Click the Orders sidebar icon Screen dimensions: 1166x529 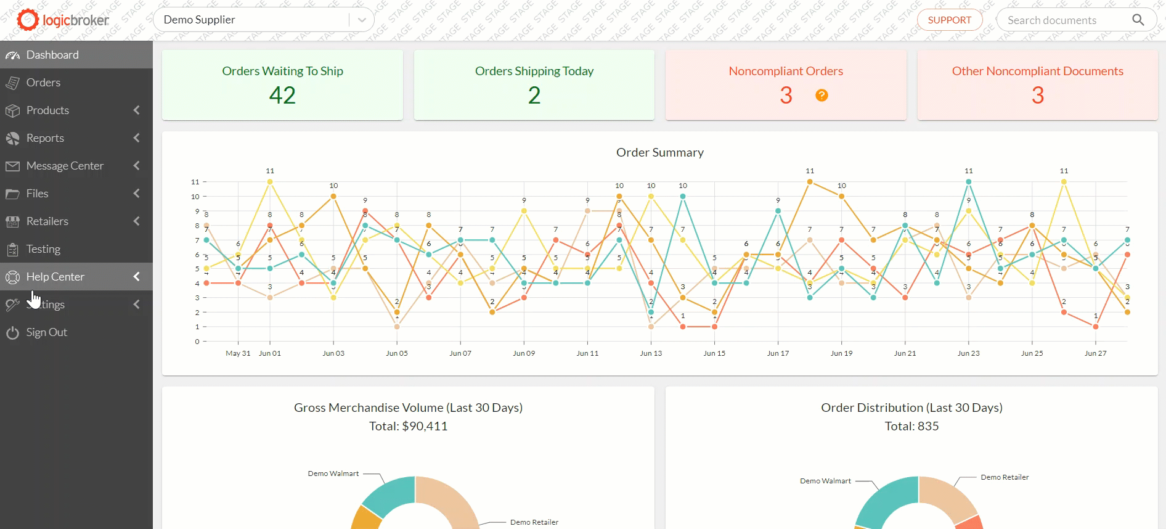pos(12,83)
